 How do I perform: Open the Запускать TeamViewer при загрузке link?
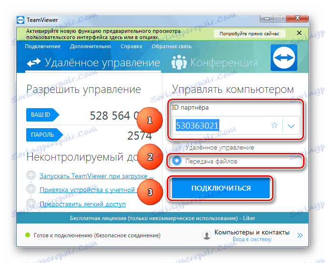pos(96,176)
